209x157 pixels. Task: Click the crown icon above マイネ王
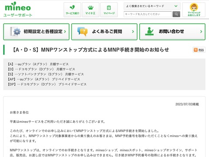tap(91, 7)
